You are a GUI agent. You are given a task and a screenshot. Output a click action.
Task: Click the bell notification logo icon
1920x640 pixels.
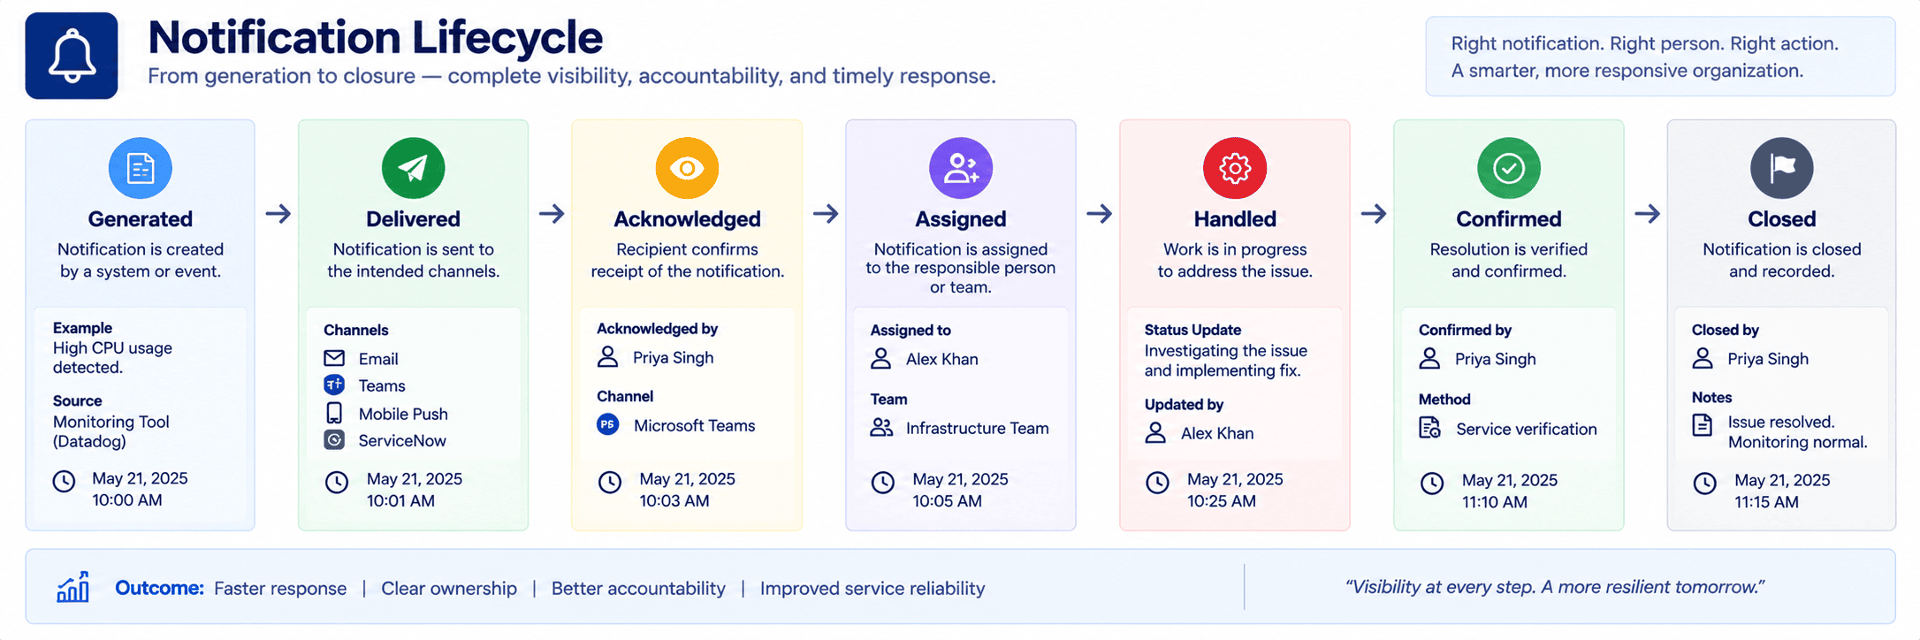tap(72, 55)
